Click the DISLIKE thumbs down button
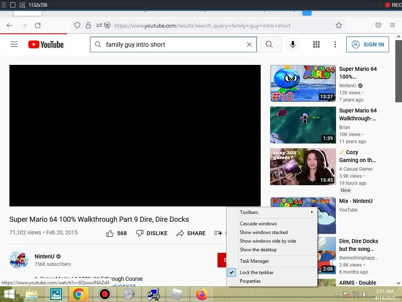This screenshot has height=302, width=402. coord(152,233)
